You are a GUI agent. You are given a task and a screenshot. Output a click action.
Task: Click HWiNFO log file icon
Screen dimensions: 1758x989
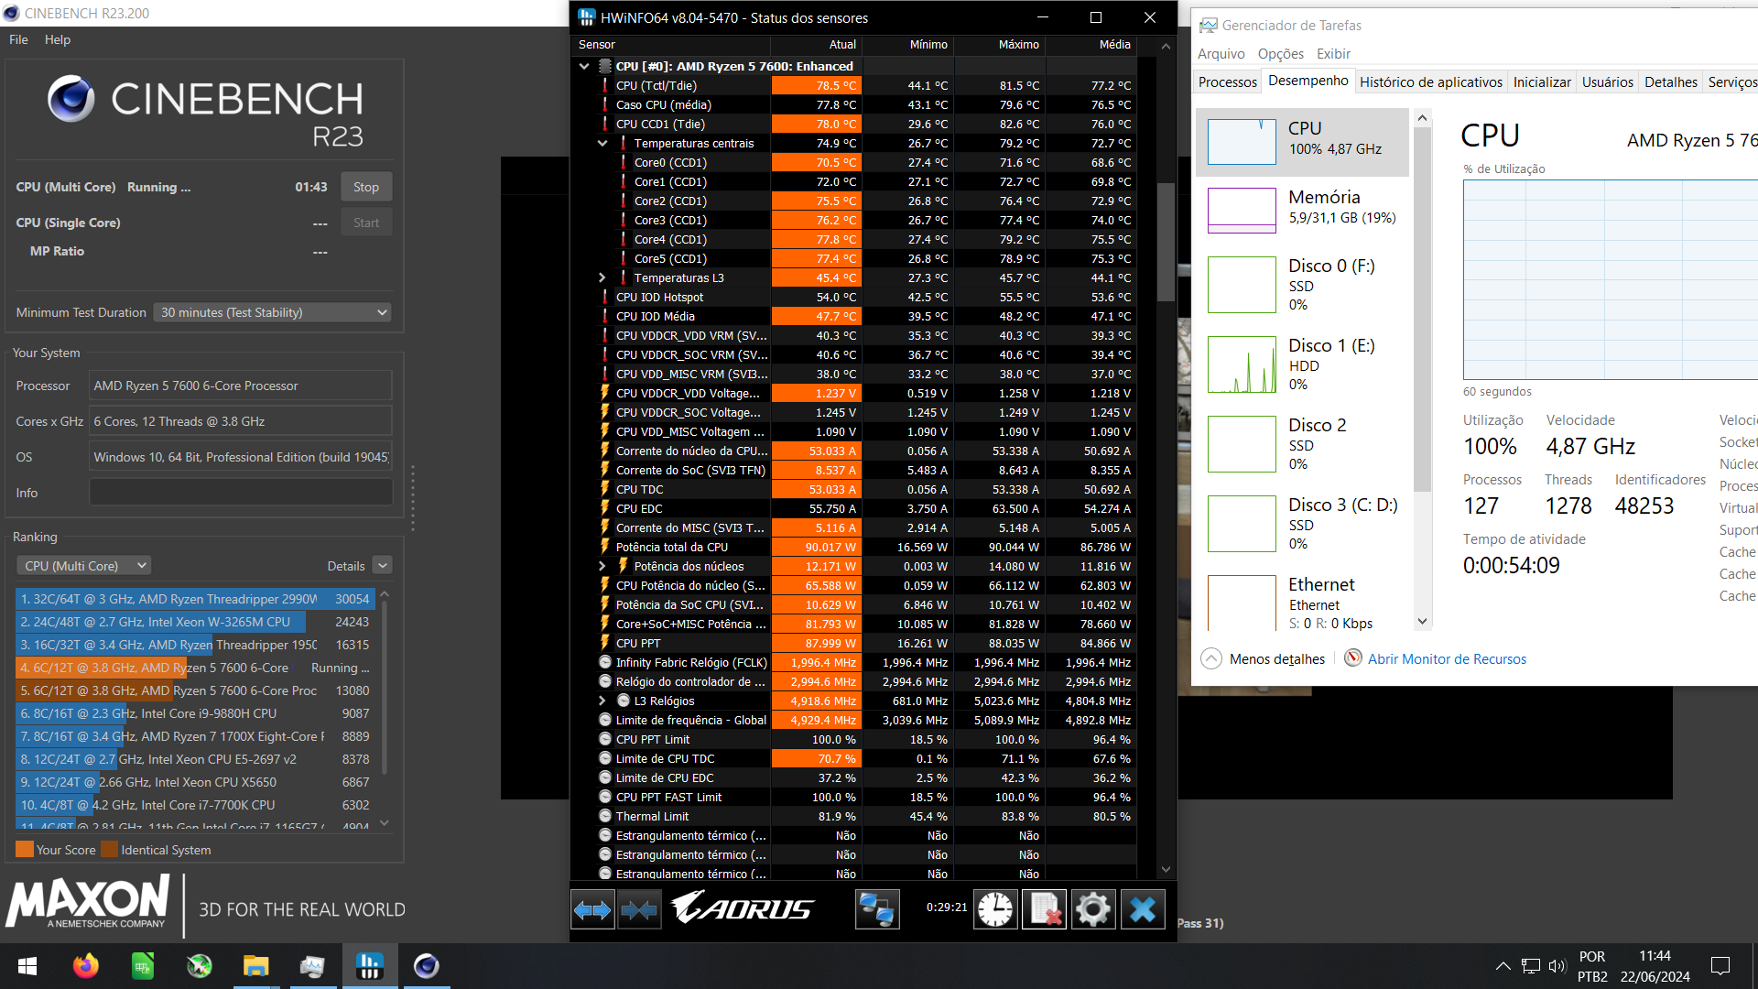(1044, 909)
